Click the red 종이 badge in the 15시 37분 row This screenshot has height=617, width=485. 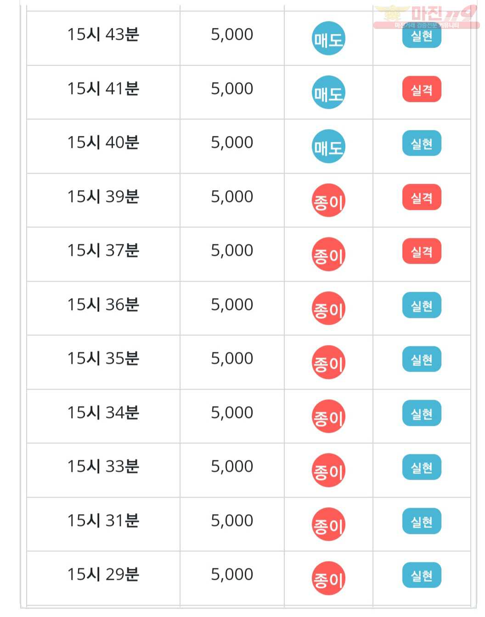tap(328, 255)
